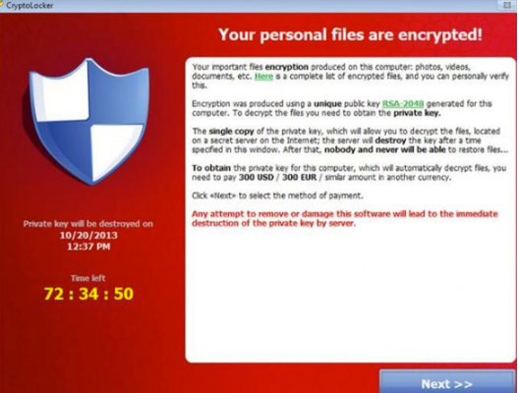The image size is (519, 393).
Task: Click the blue and white shield icon
Action: tap(88, 121)
